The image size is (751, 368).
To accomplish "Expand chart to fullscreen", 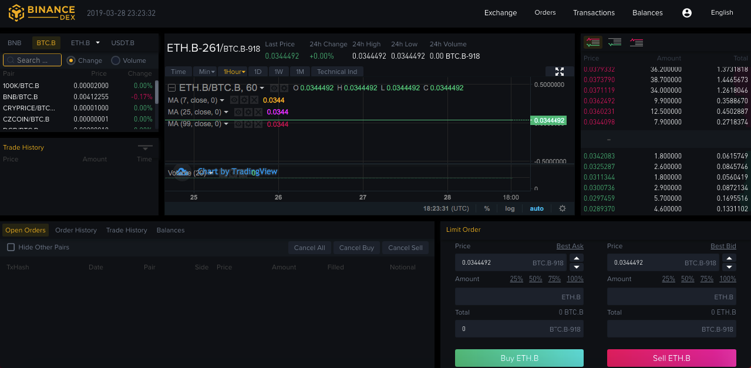I will point(560,72).
